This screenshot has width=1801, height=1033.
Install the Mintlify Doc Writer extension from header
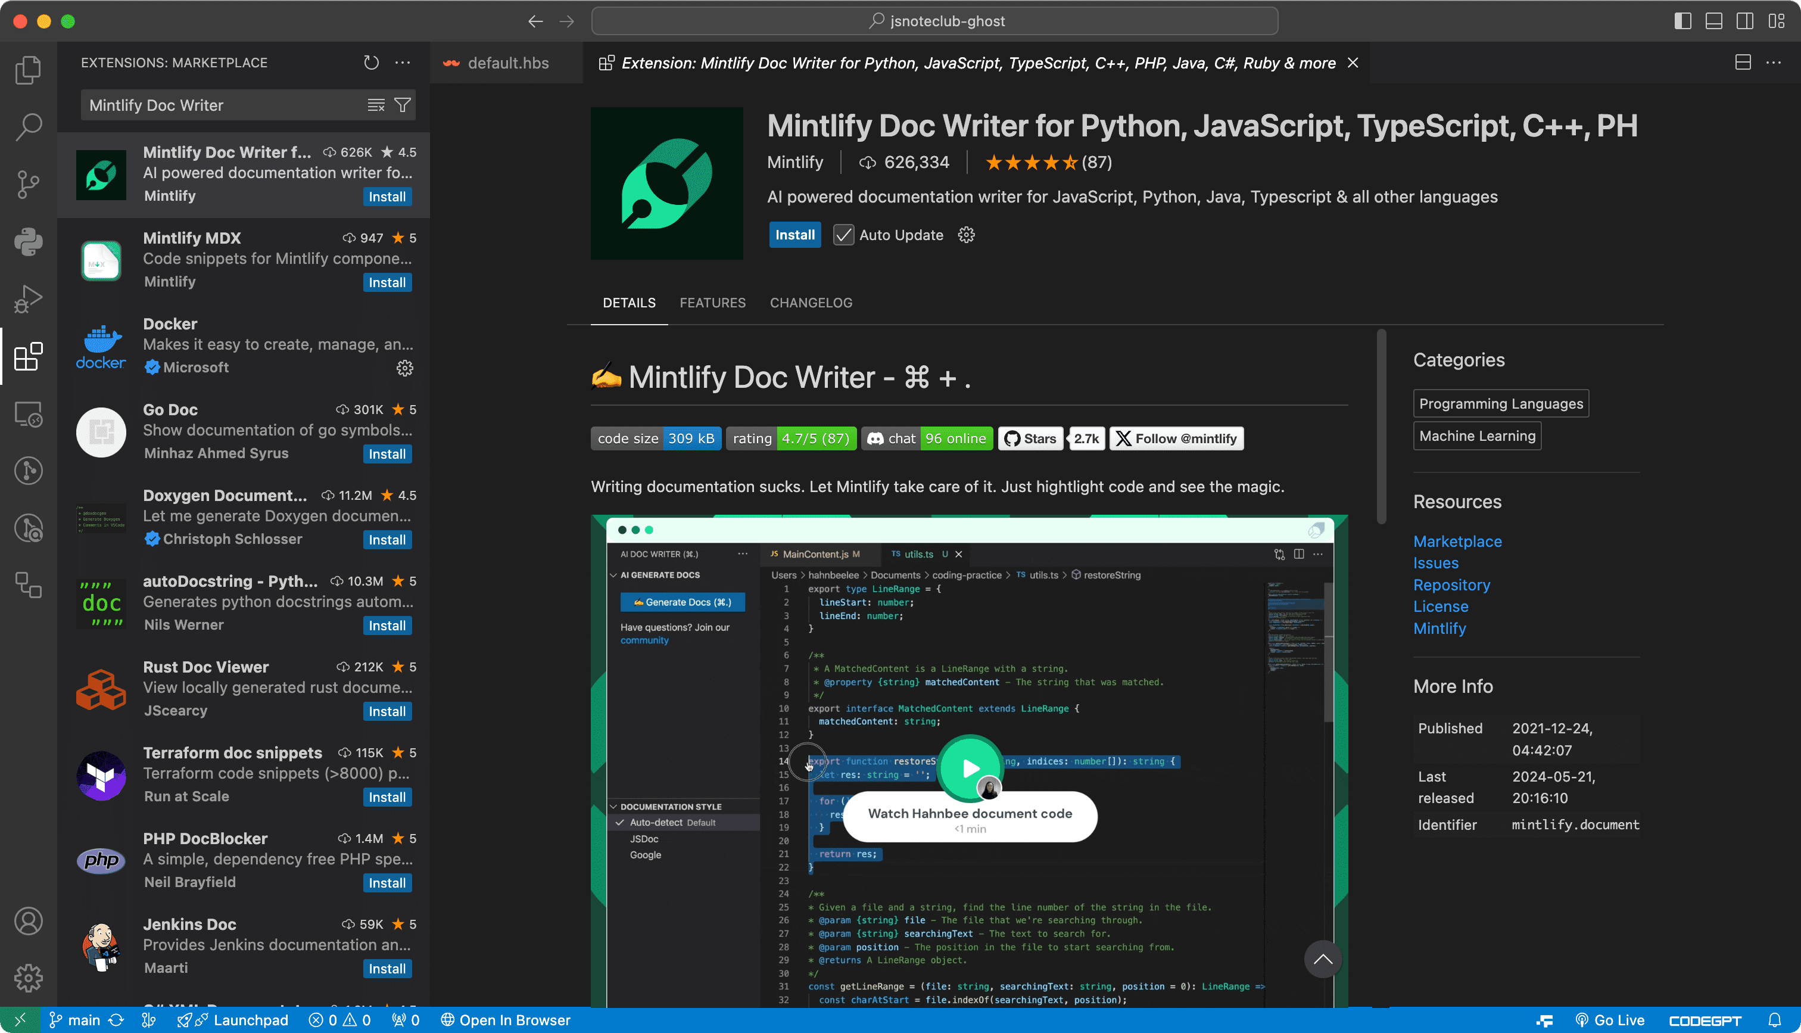pos(795,235)
